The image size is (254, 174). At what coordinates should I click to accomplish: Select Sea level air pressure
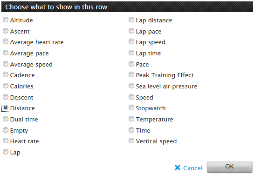(x=131, y=86)
